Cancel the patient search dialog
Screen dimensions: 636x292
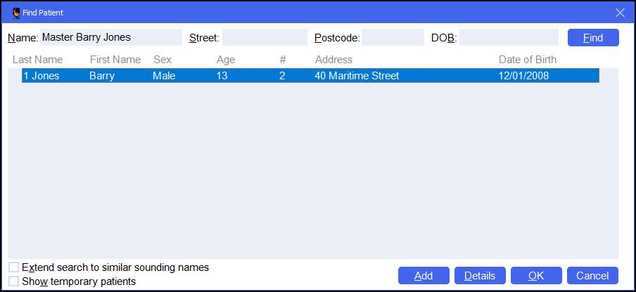click(x=592, y=276)
